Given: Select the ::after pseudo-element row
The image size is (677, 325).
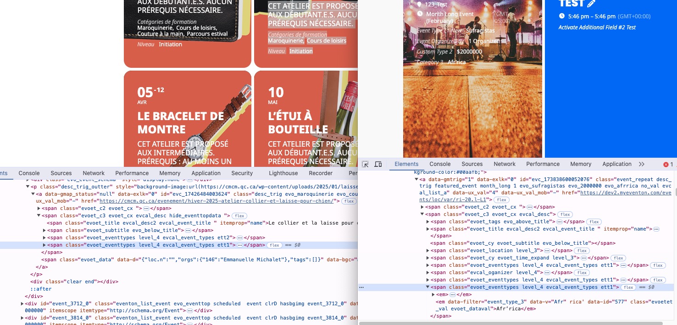Looking at the screenshot, I should [41, 289].
